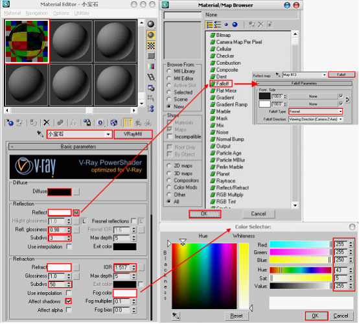This screenshot has width=359, height=324.
Task: Adjust IOR 1.517 spinner arrows
Action: point(133,267)
